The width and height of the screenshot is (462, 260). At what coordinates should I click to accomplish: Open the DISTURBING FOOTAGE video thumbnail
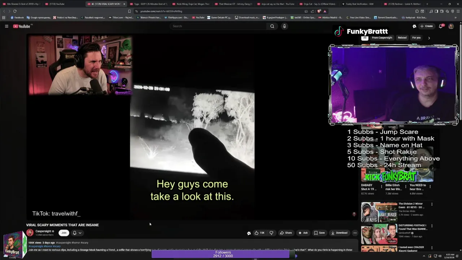coord(379,234)
